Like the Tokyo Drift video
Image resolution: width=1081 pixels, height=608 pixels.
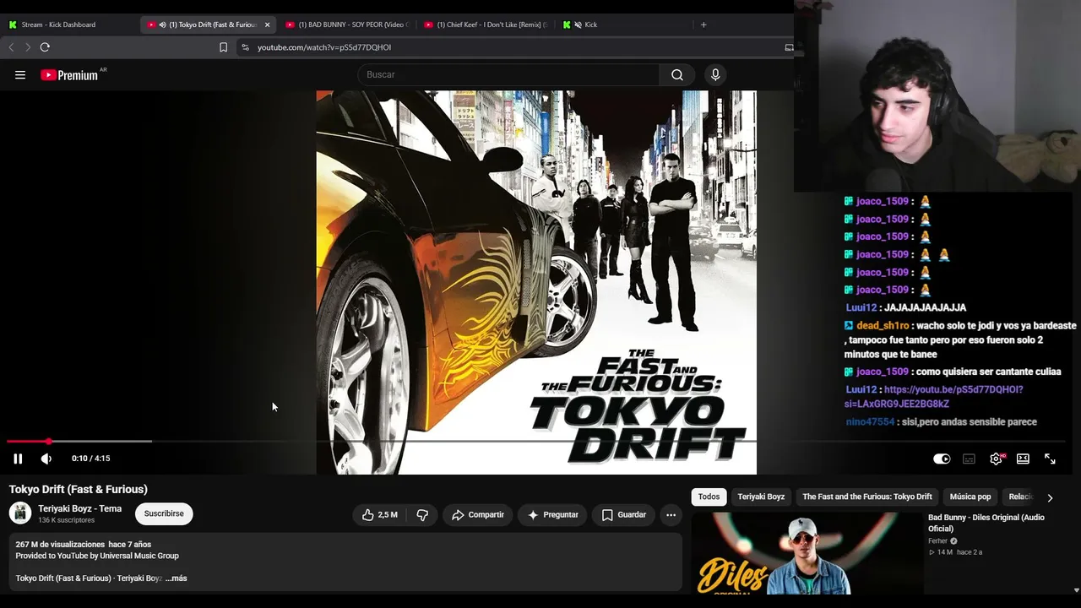(x=379, y=515)
